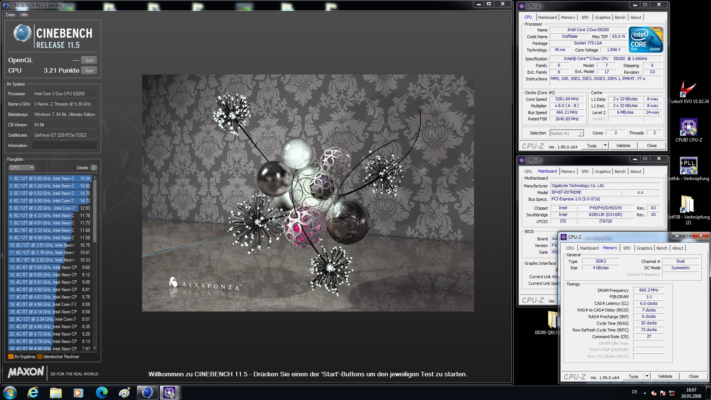The image size is (711, 400).
Task: Click CPU-Z title bar icon in CPU window
Action: (x=522, y=6)
